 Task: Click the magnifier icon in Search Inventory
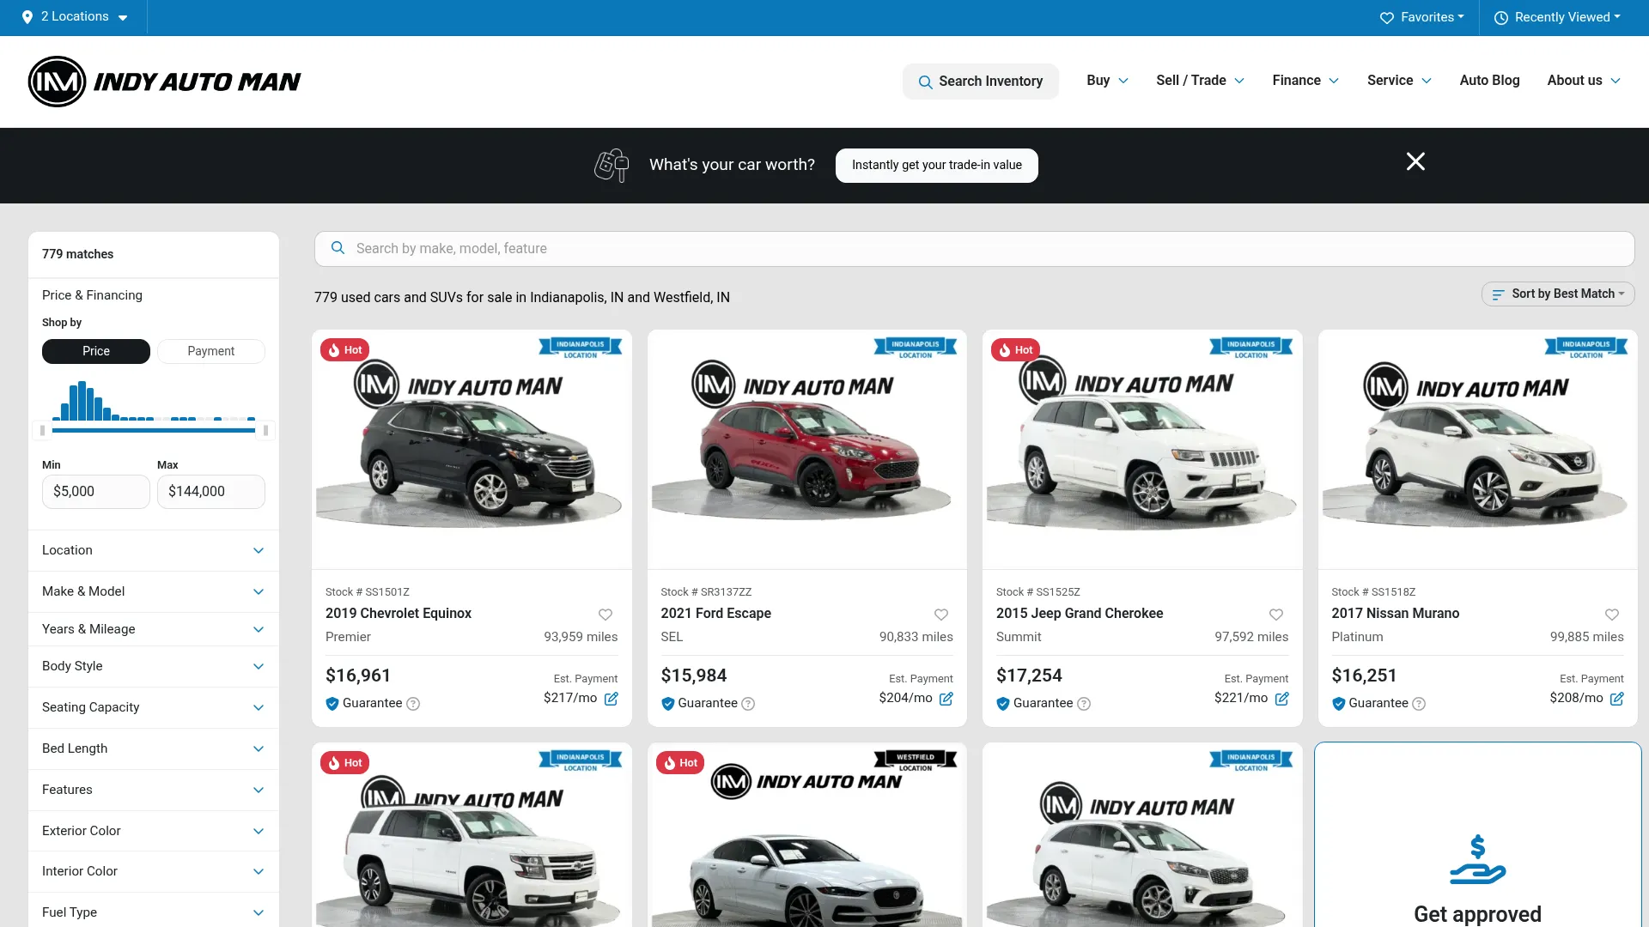[x=925, y=82]
